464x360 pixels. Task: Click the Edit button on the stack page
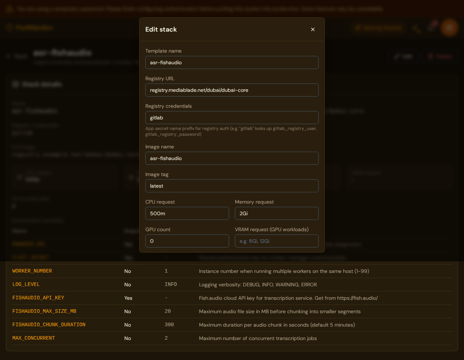pos(403,56)
